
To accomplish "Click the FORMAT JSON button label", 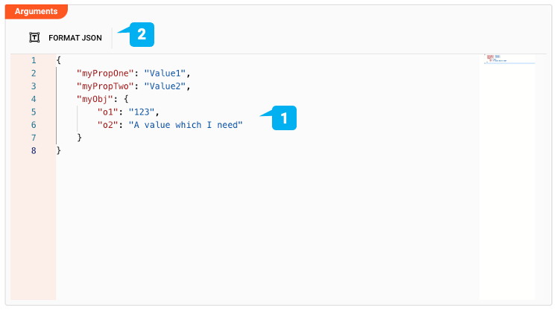I will point(75,37).
